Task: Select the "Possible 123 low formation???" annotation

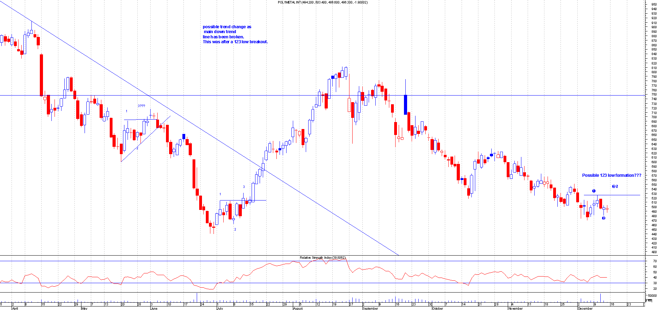Action: (612, 175)
